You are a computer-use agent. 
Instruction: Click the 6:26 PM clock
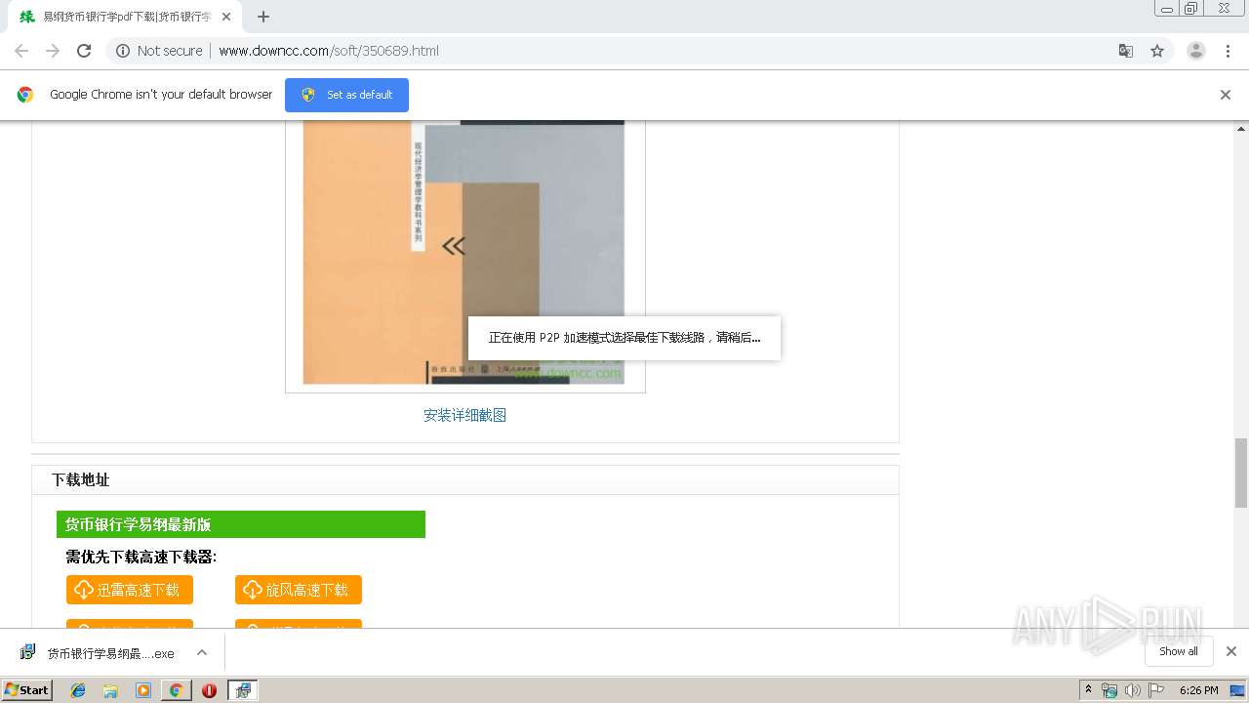[1198, 690]
